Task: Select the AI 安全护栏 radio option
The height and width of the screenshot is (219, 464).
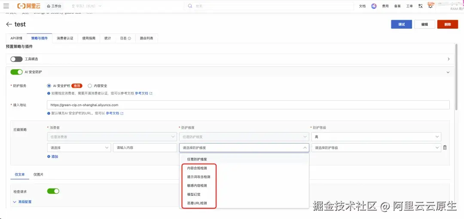Action: pos(49,86)
